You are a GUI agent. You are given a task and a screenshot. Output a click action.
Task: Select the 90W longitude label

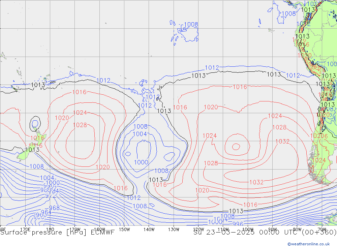pyautogui.click(x=273, y=229)
